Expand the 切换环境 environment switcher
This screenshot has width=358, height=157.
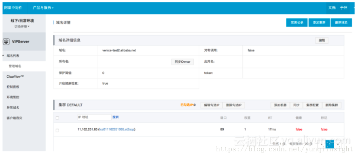pos(22,27)
